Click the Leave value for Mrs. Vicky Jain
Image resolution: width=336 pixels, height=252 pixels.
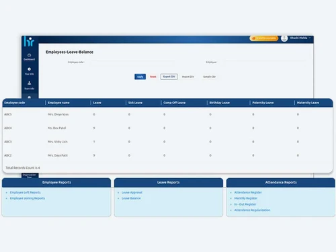94,142
